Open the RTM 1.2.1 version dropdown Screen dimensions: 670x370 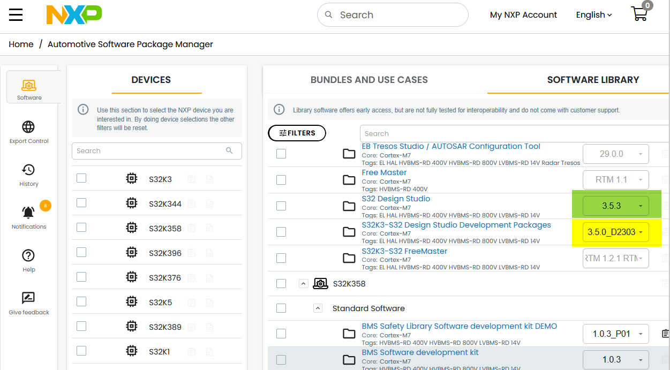(x=616, y=258)
